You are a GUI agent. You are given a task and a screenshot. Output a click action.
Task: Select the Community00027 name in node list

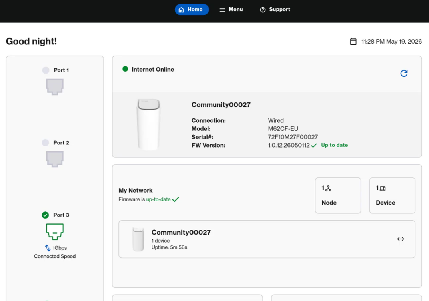pos(181,232)
